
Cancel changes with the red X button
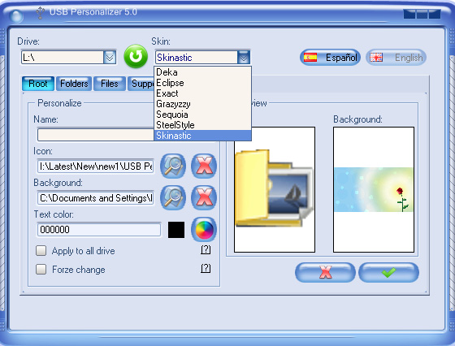tap(325, 272)
